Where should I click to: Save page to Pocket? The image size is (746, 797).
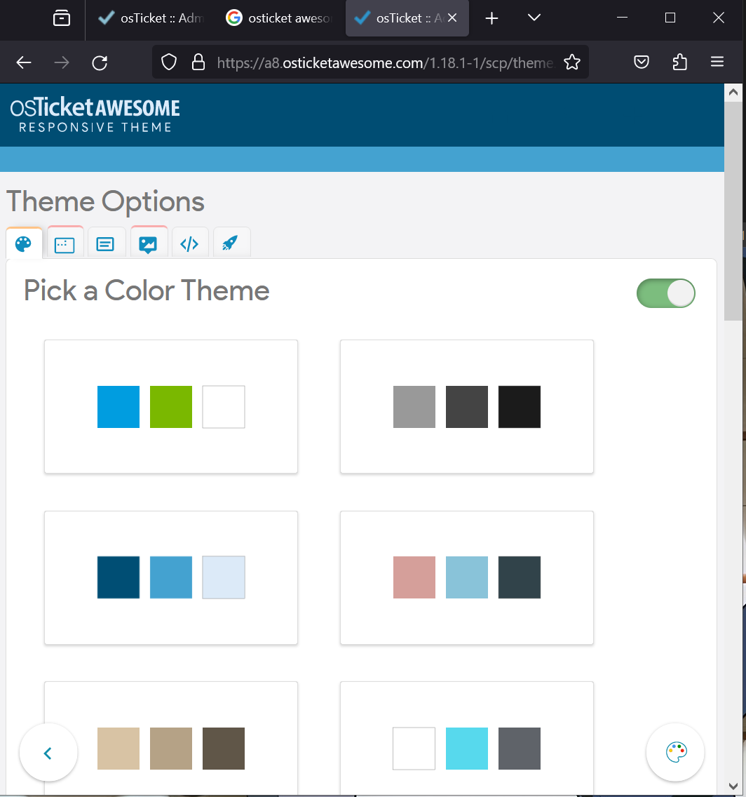(641, 62)
